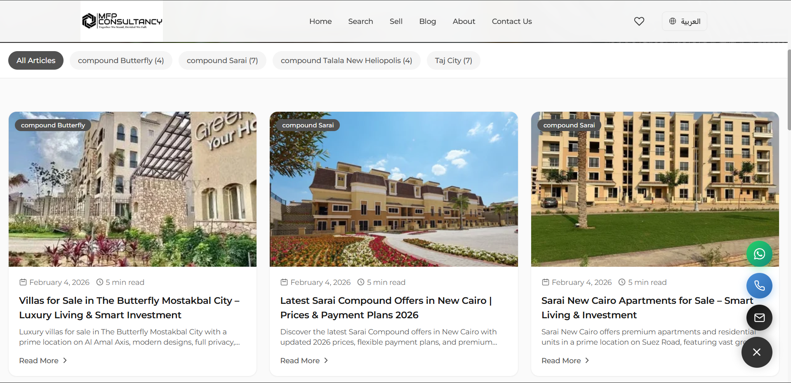Select the compound Talala New Heliopolis filter
Viewport: 791px width, 383px height.
point(346,60)
